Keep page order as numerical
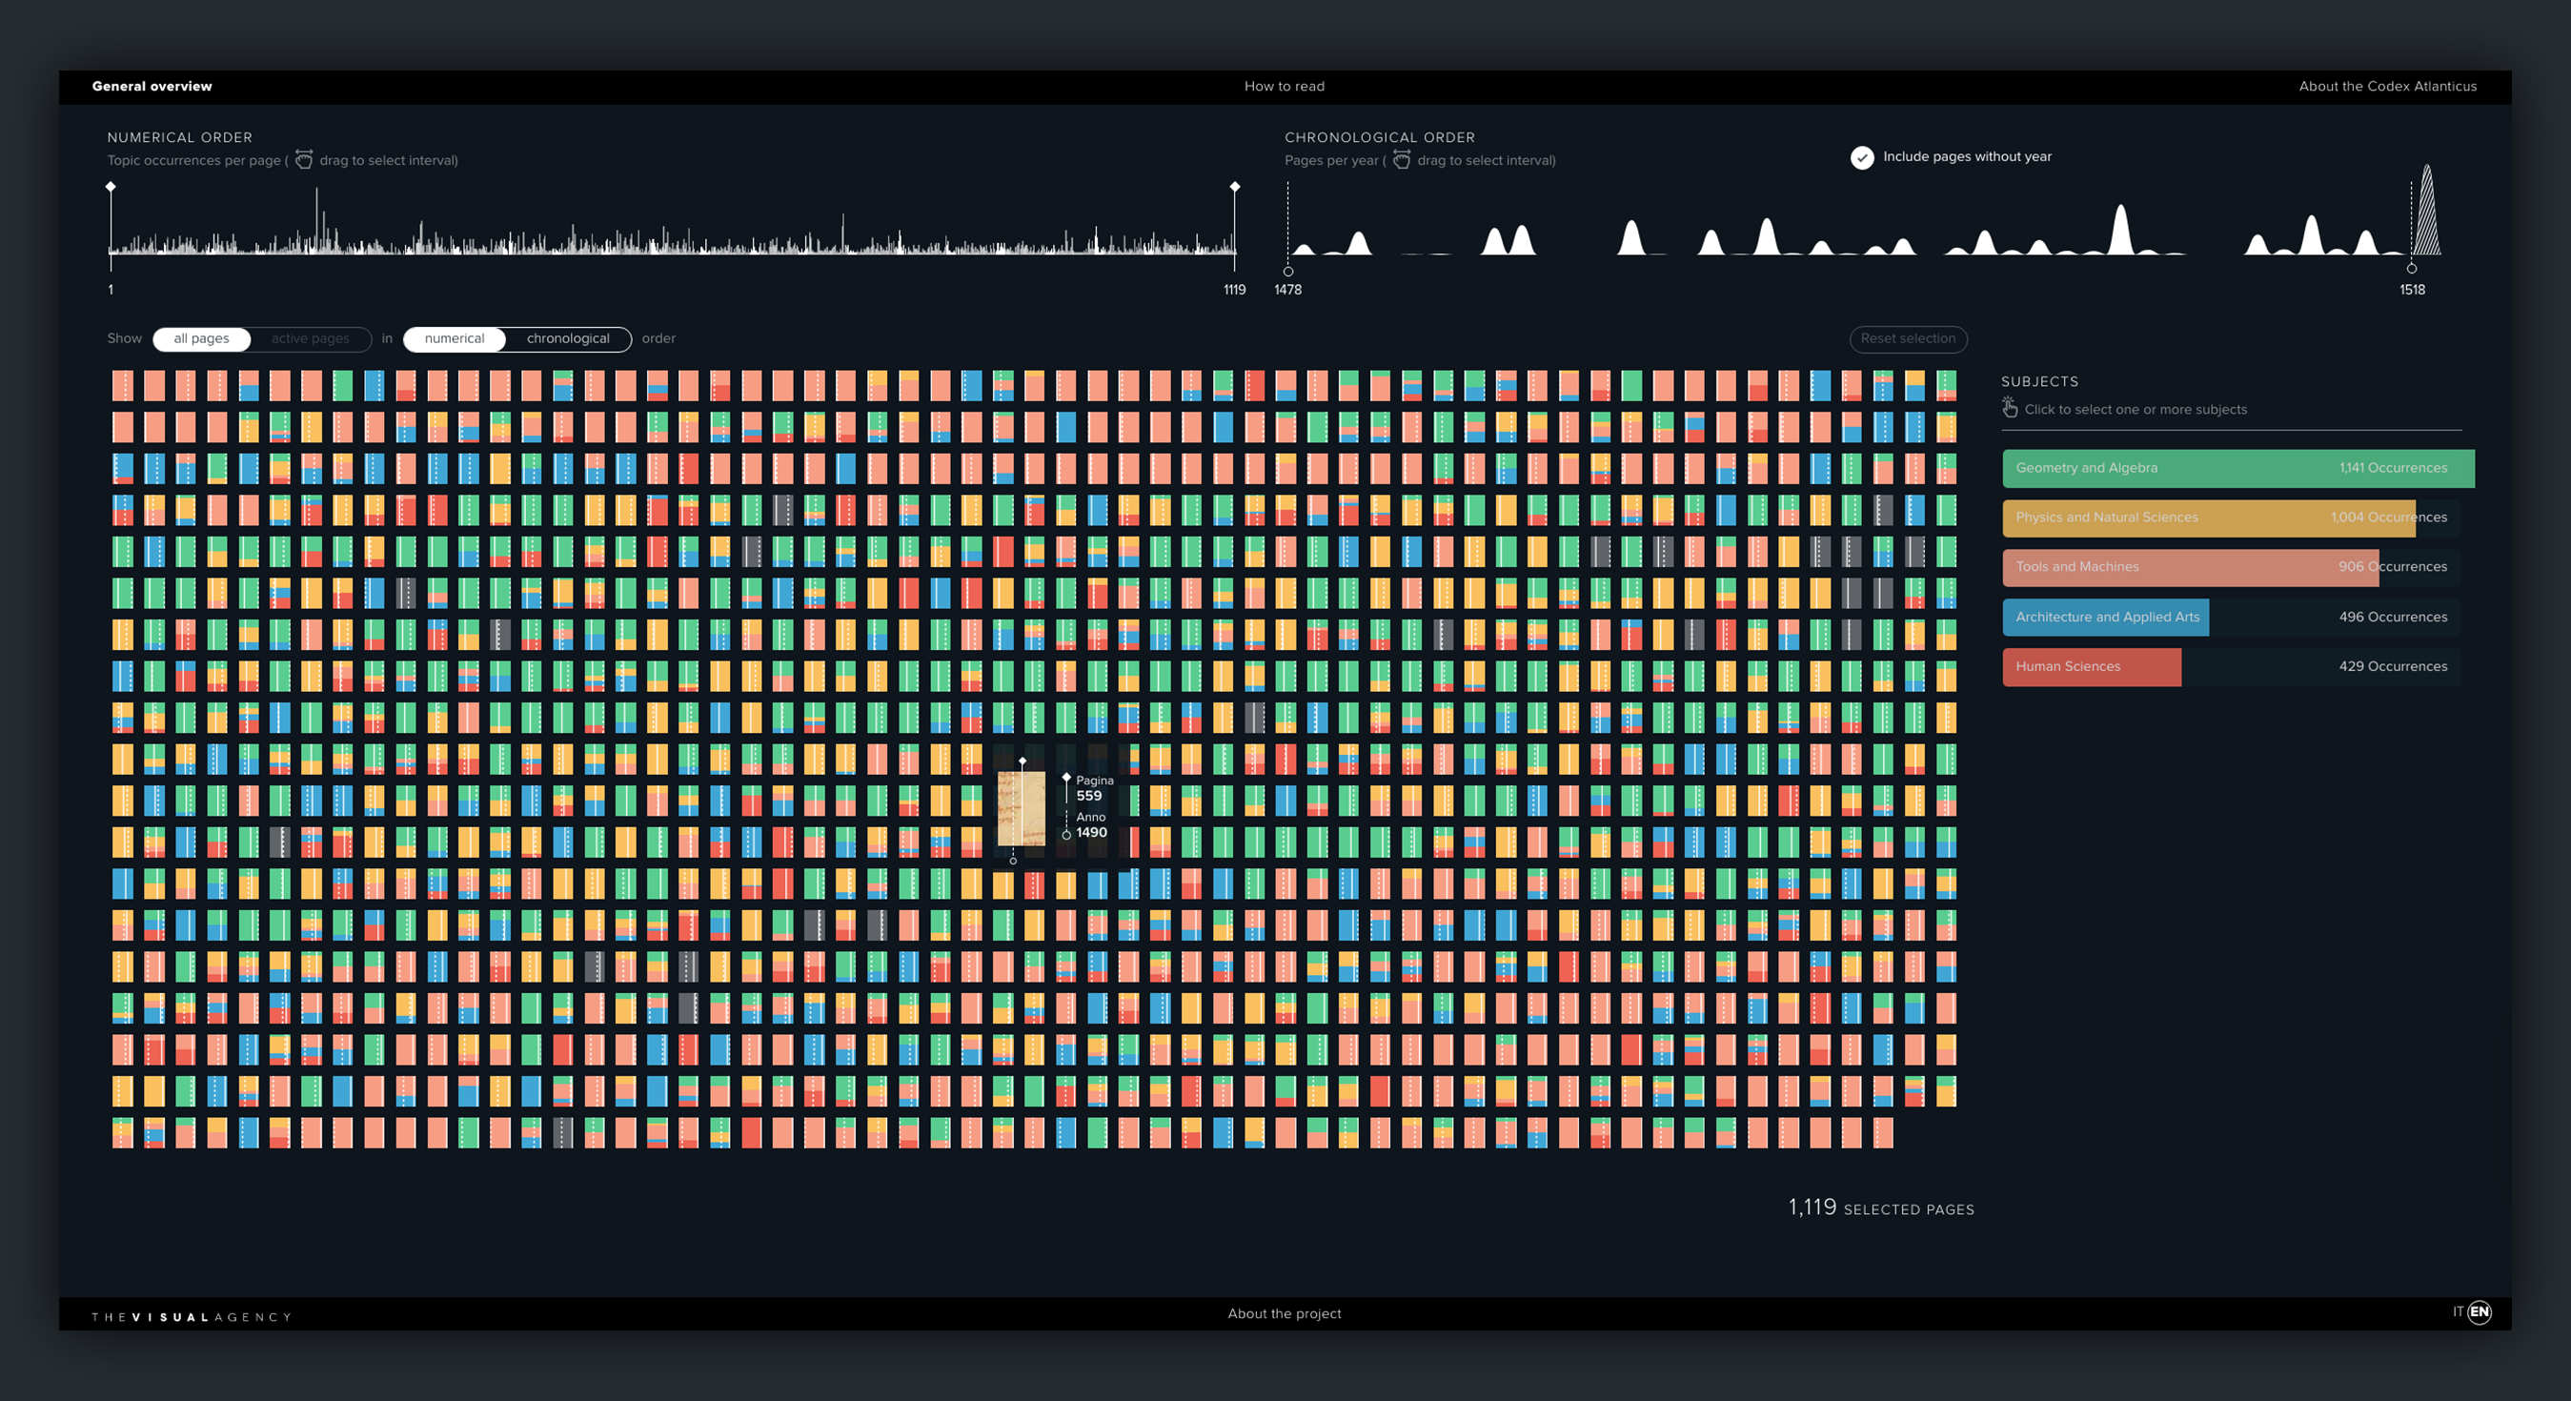 click(x=455, y=338)
